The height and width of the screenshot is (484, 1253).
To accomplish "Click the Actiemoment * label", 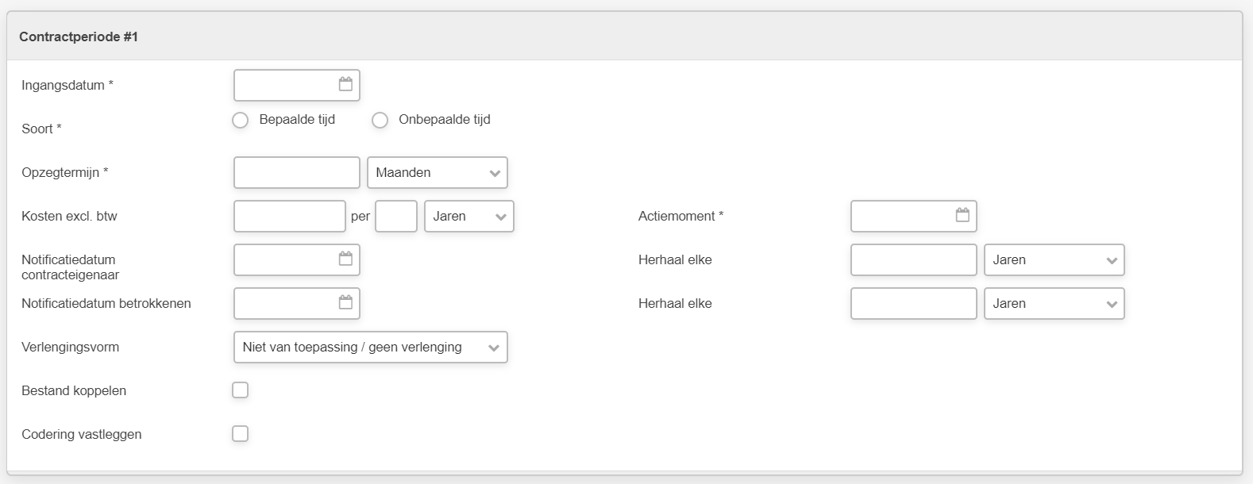I will tap(681, 216).
